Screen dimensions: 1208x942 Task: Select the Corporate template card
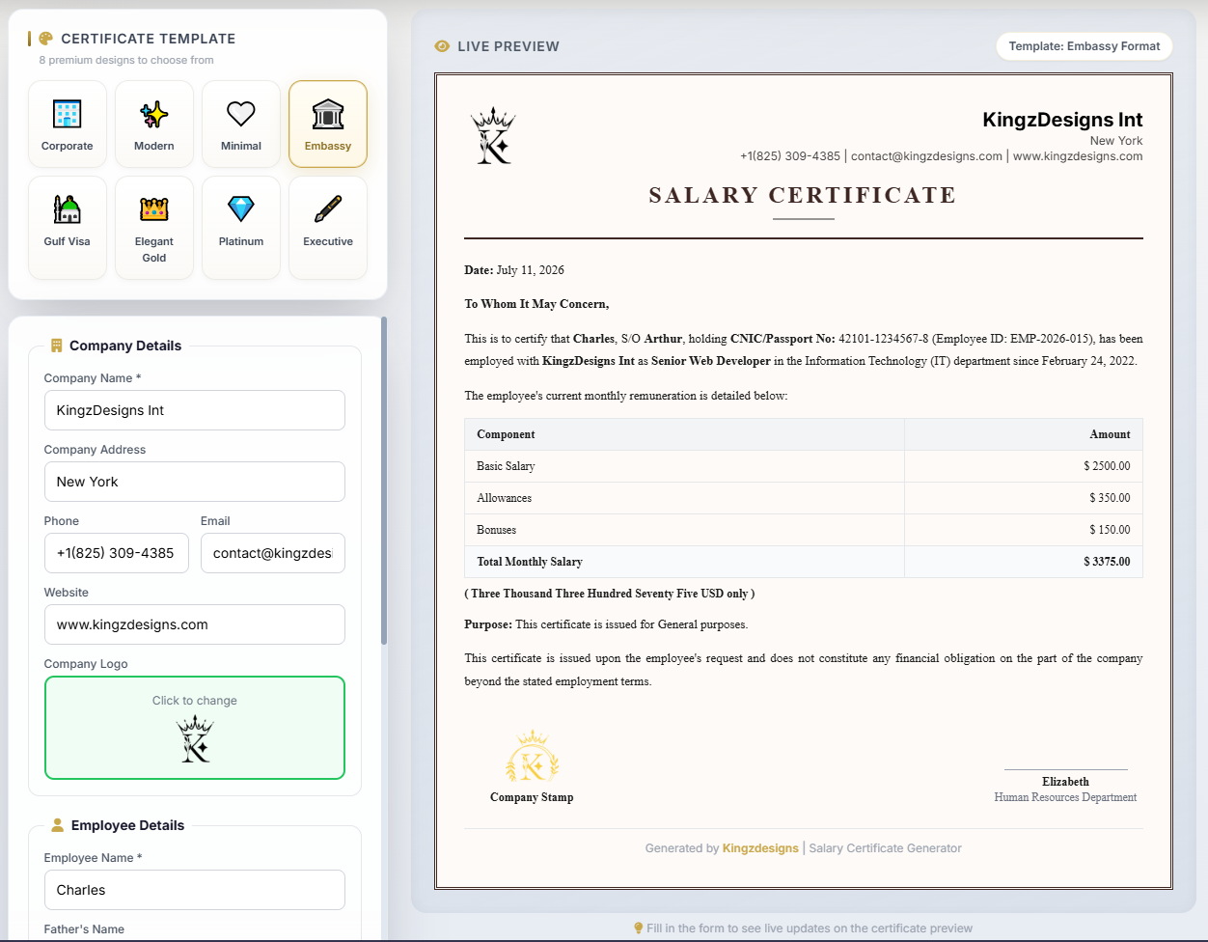coord(68,124)
